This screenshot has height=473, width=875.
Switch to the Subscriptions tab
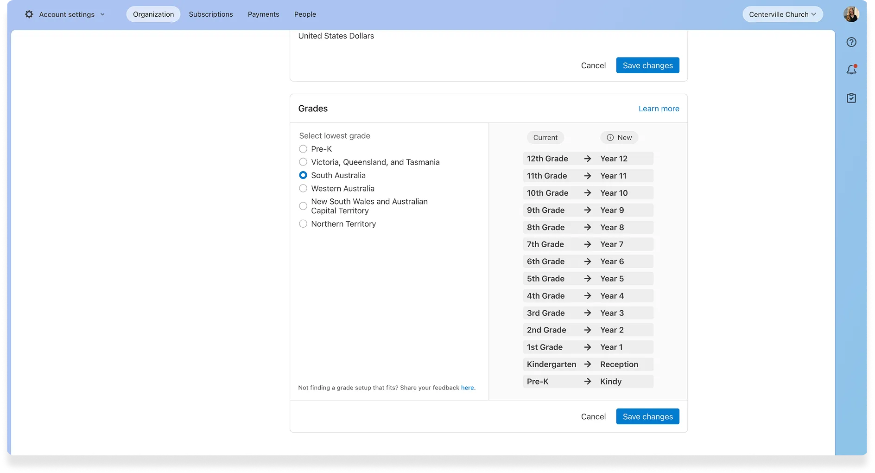click(211, 14)
